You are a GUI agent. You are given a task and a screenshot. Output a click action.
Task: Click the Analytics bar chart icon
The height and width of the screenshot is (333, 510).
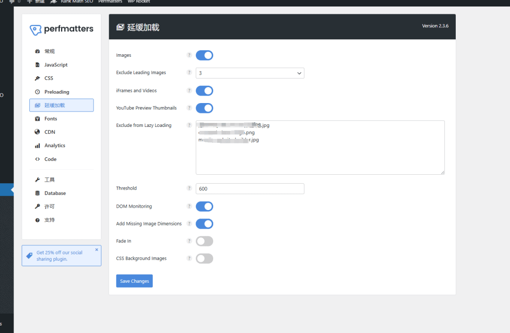[37, 145]
